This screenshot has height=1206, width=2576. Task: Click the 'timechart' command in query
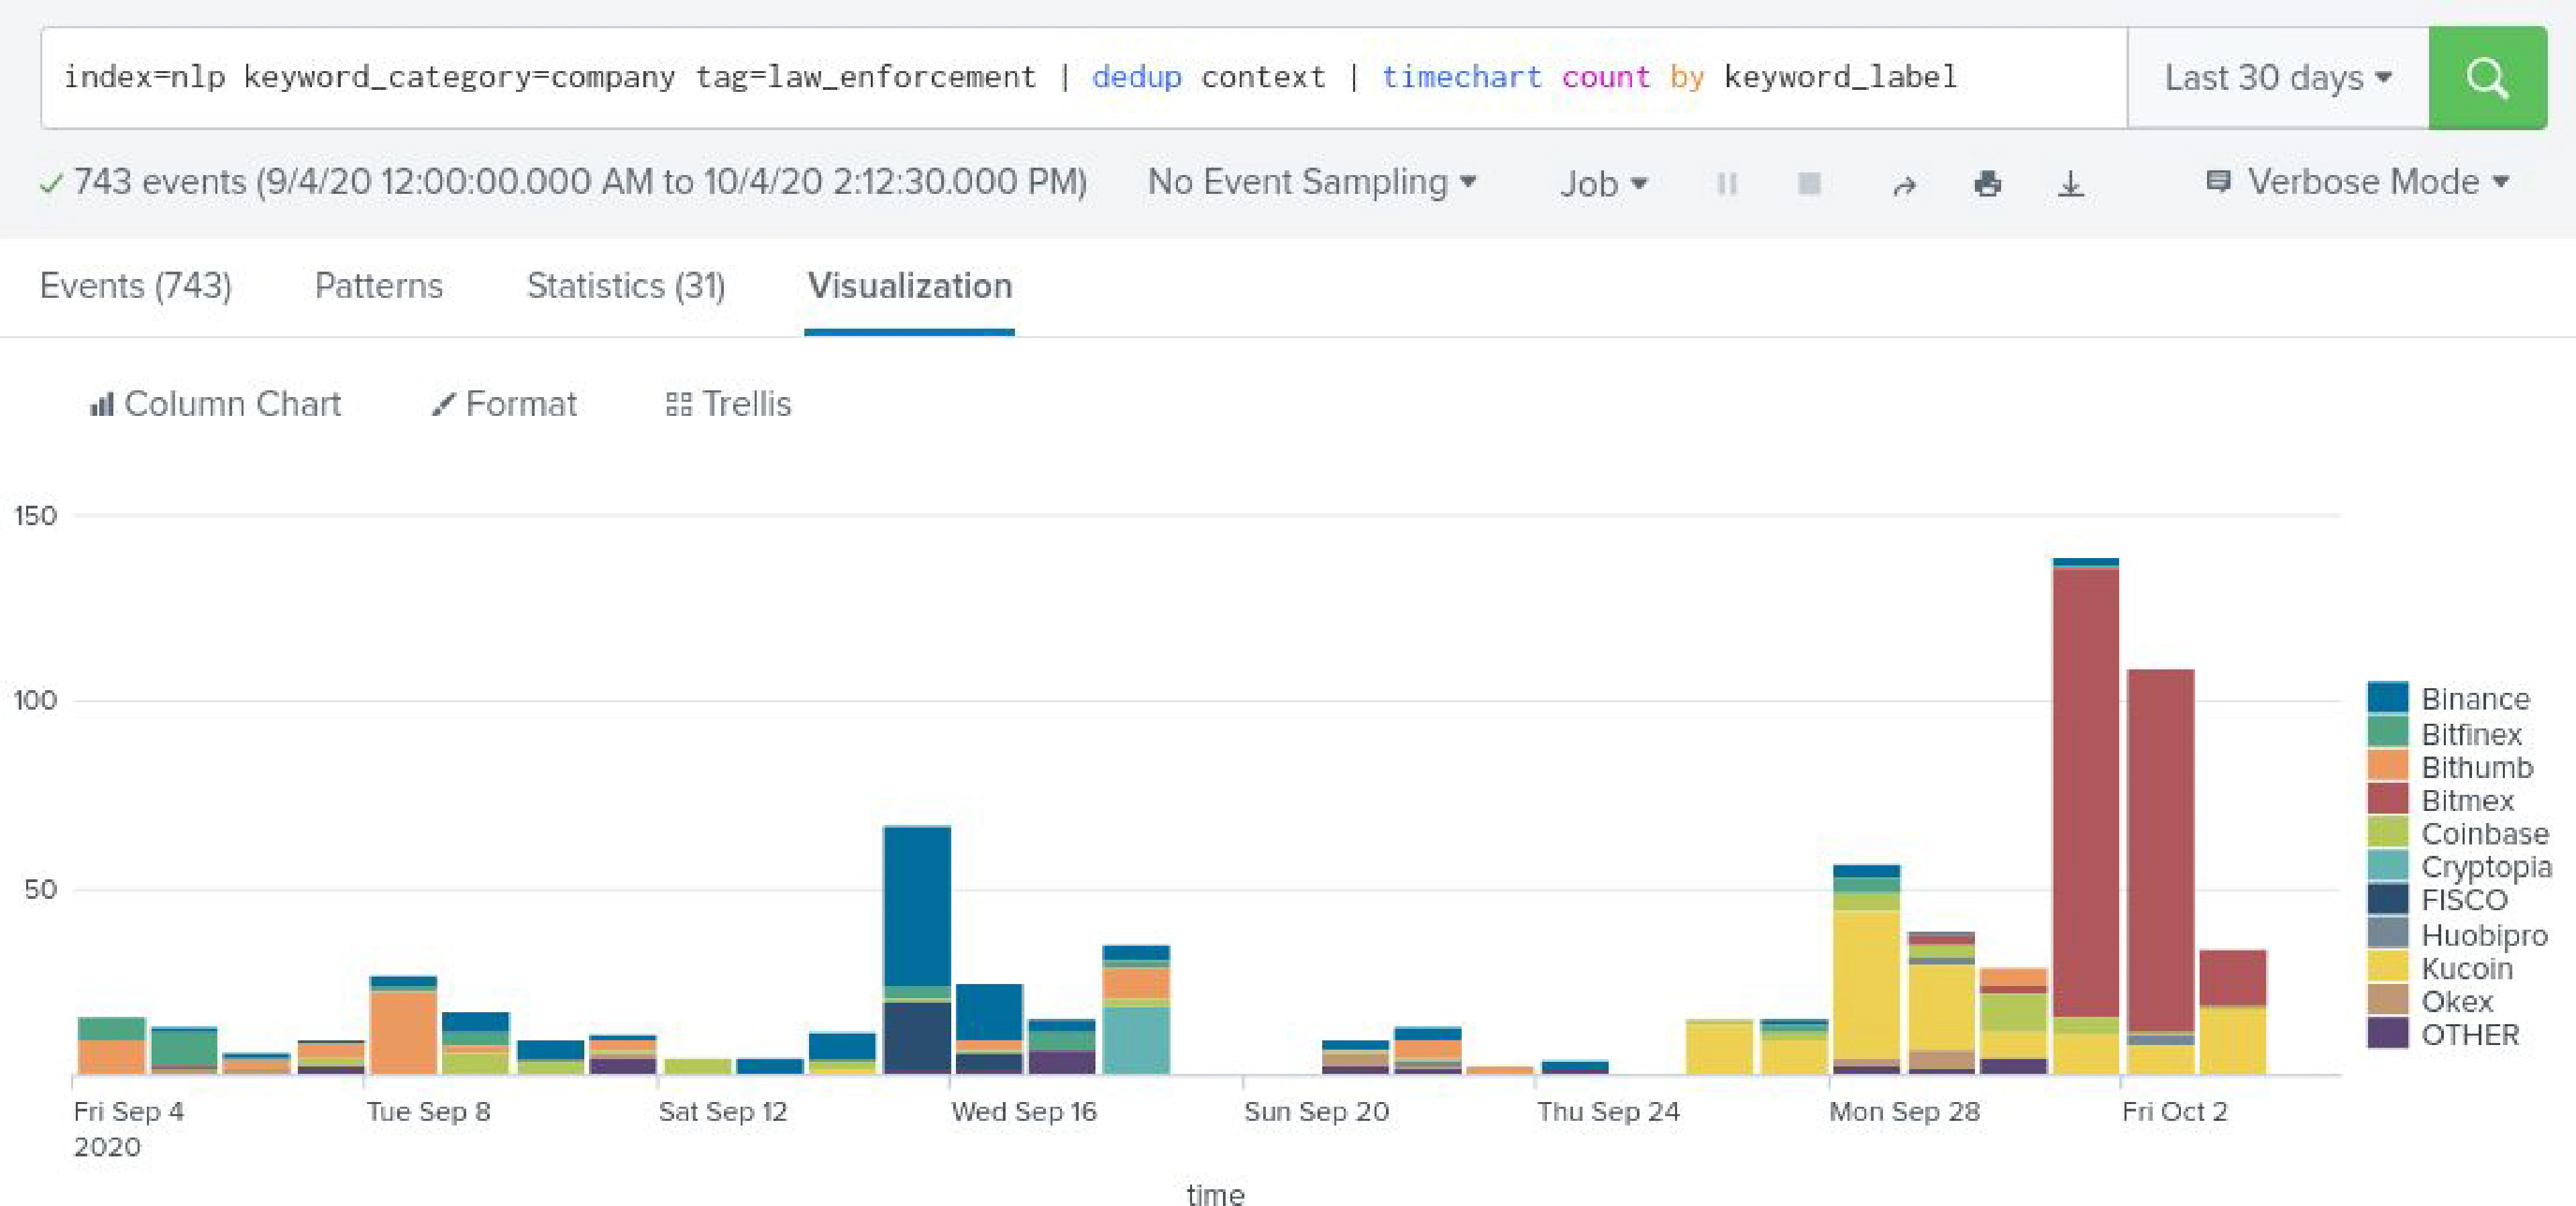click(1461, 77)
